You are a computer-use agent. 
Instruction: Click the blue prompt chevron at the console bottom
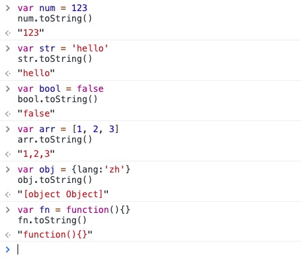pos(8,249)
